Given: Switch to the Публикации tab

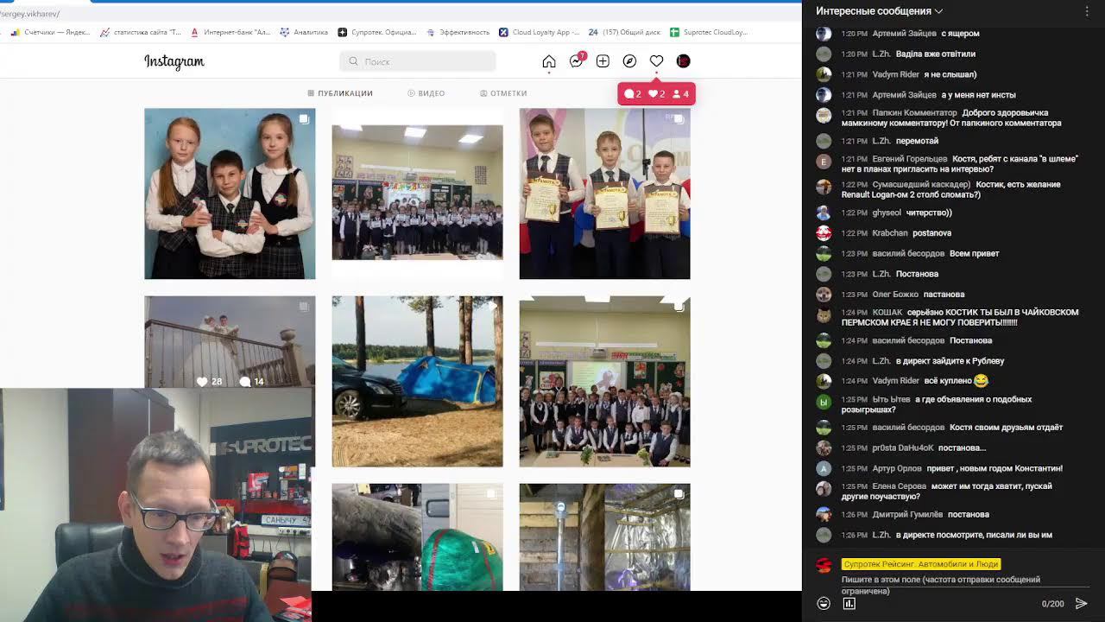Looking at the screenshot, I should 340,93.
